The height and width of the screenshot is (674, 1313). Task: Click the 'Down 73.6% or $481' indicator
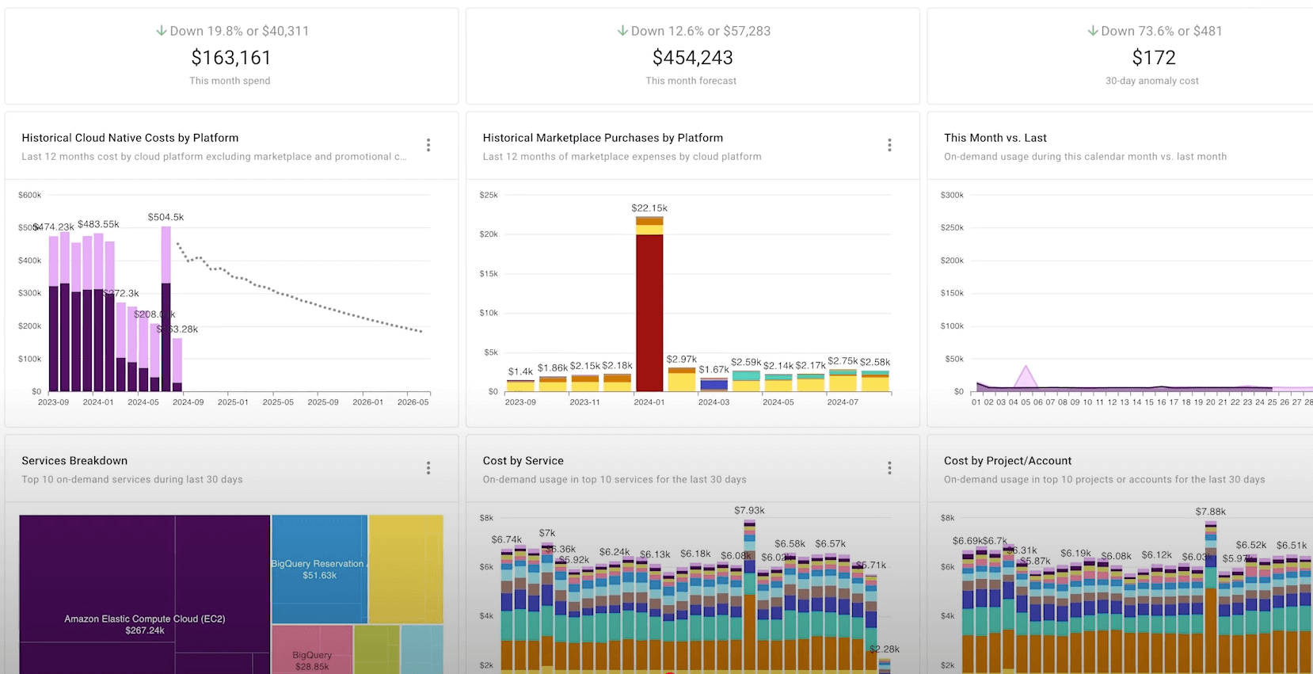pos(1155,31)
